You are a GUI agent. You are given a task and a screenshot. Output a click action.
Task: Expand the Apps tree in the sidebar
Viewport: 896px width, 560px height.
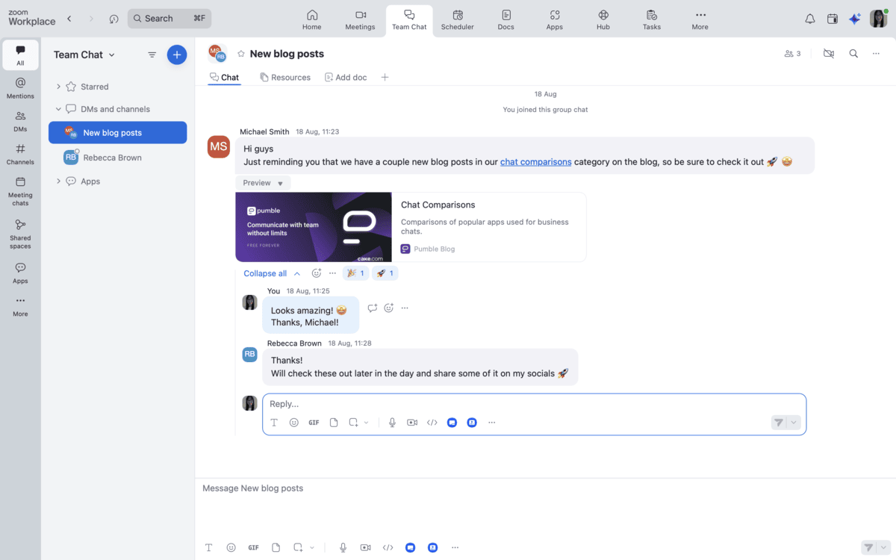(58, 181)
